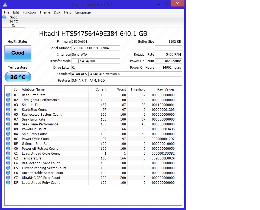Image resolution: width=260 pixels, height=210 pixels.
Task: Select the Load/Unload Cycle Count attribute name
Action: tap(41, 154)
